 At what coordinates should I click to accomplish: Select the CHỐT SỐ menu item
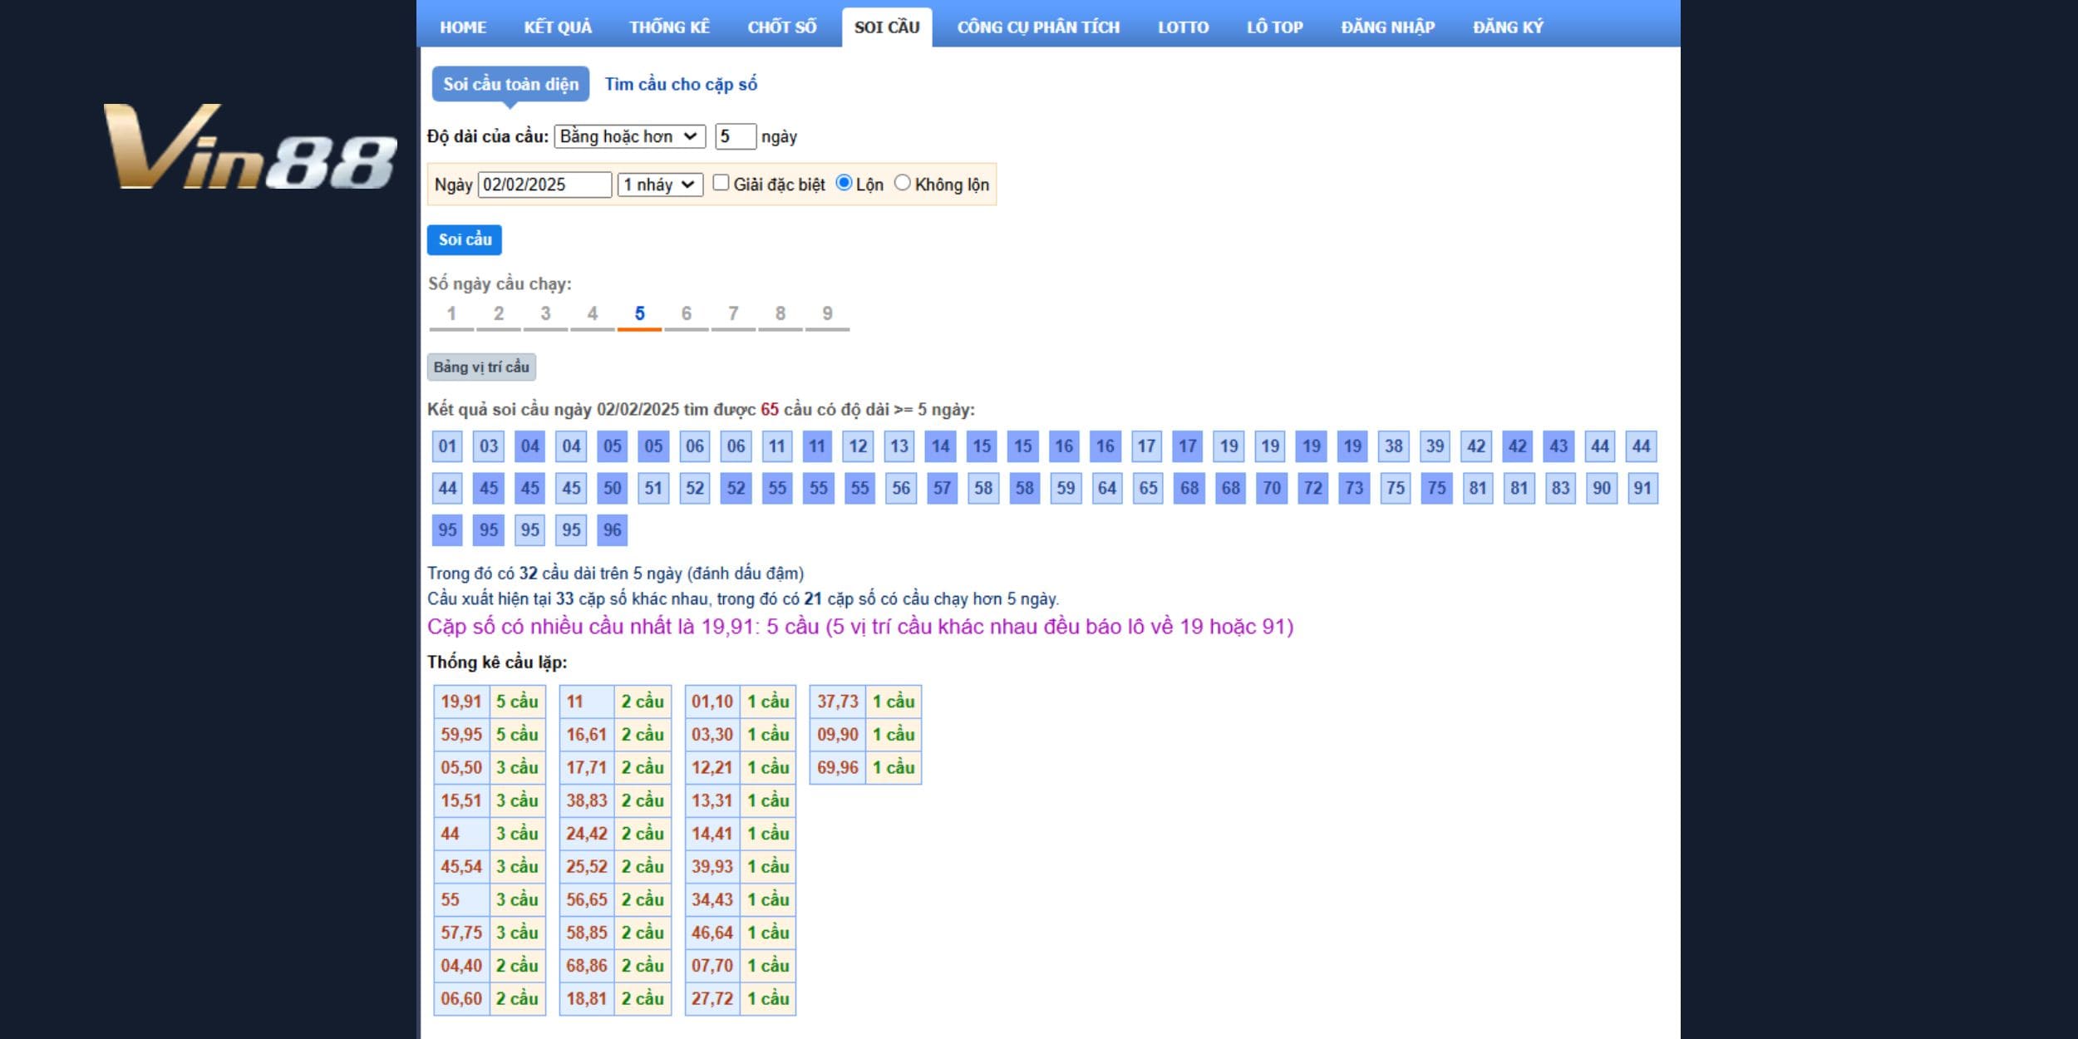point(781,27)
